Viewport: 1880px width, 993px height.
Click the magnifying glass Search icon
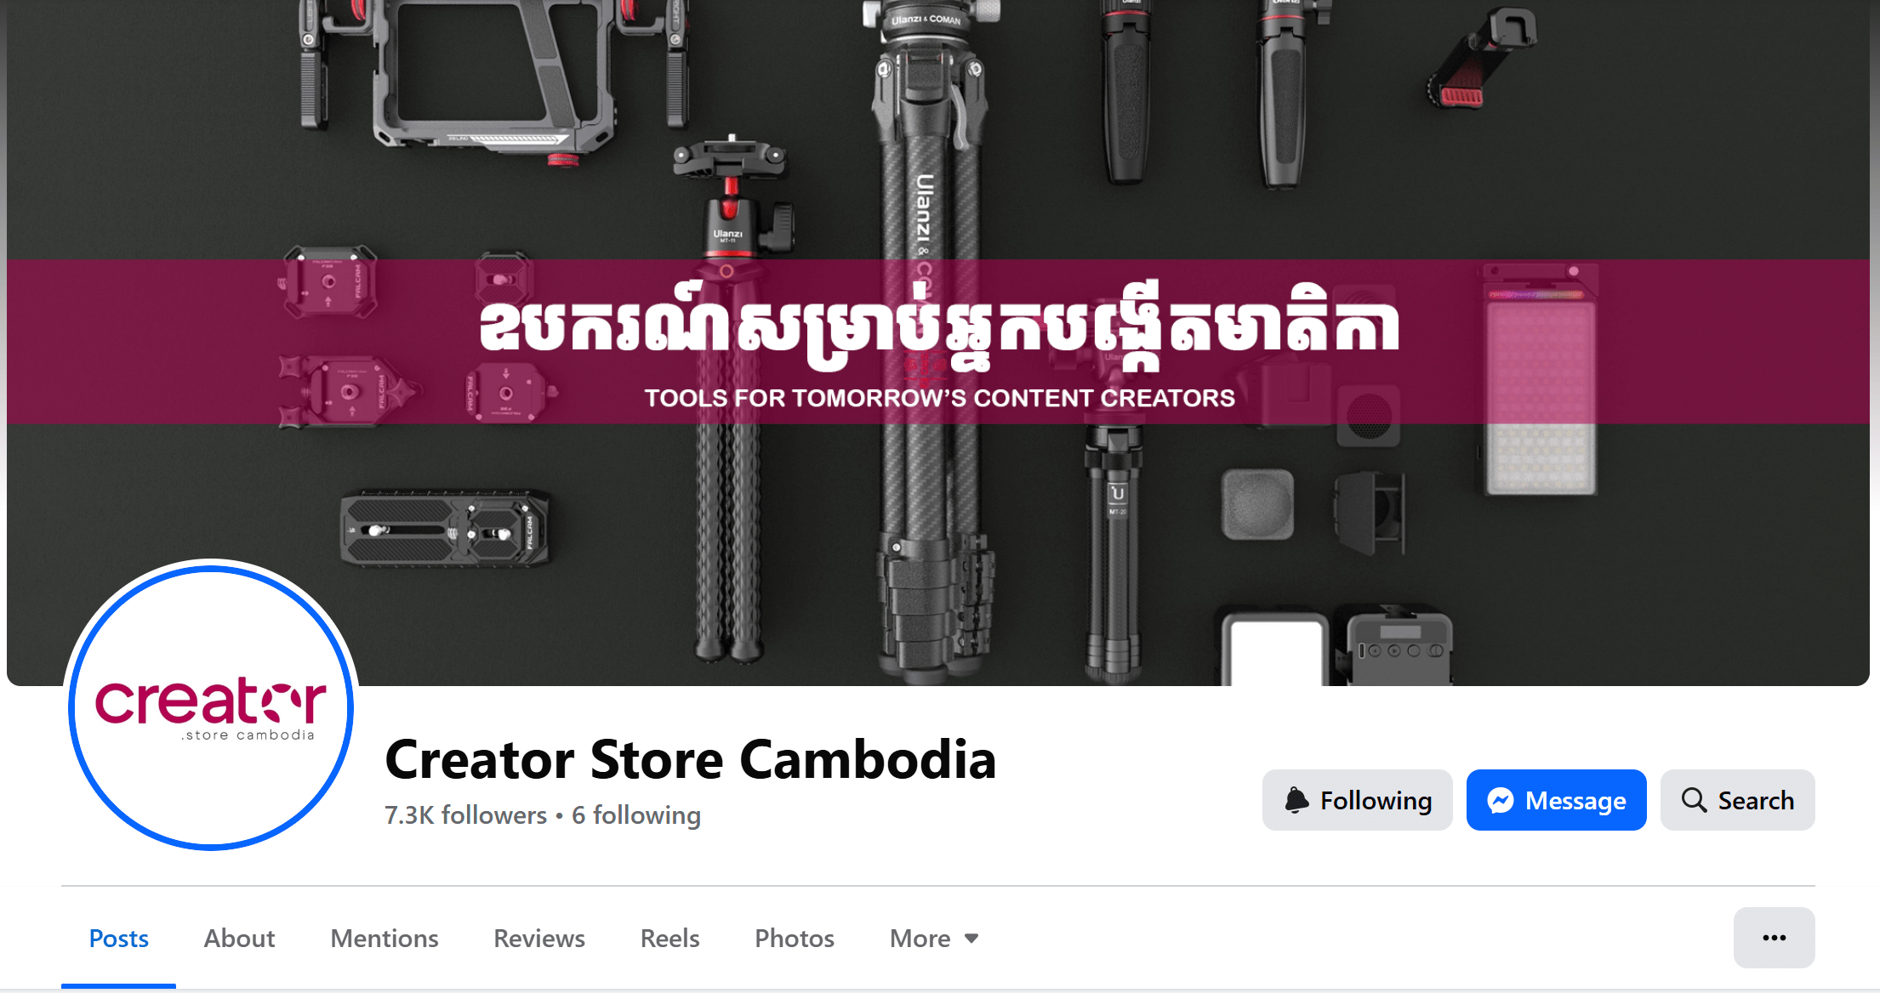click(1694, 800)
